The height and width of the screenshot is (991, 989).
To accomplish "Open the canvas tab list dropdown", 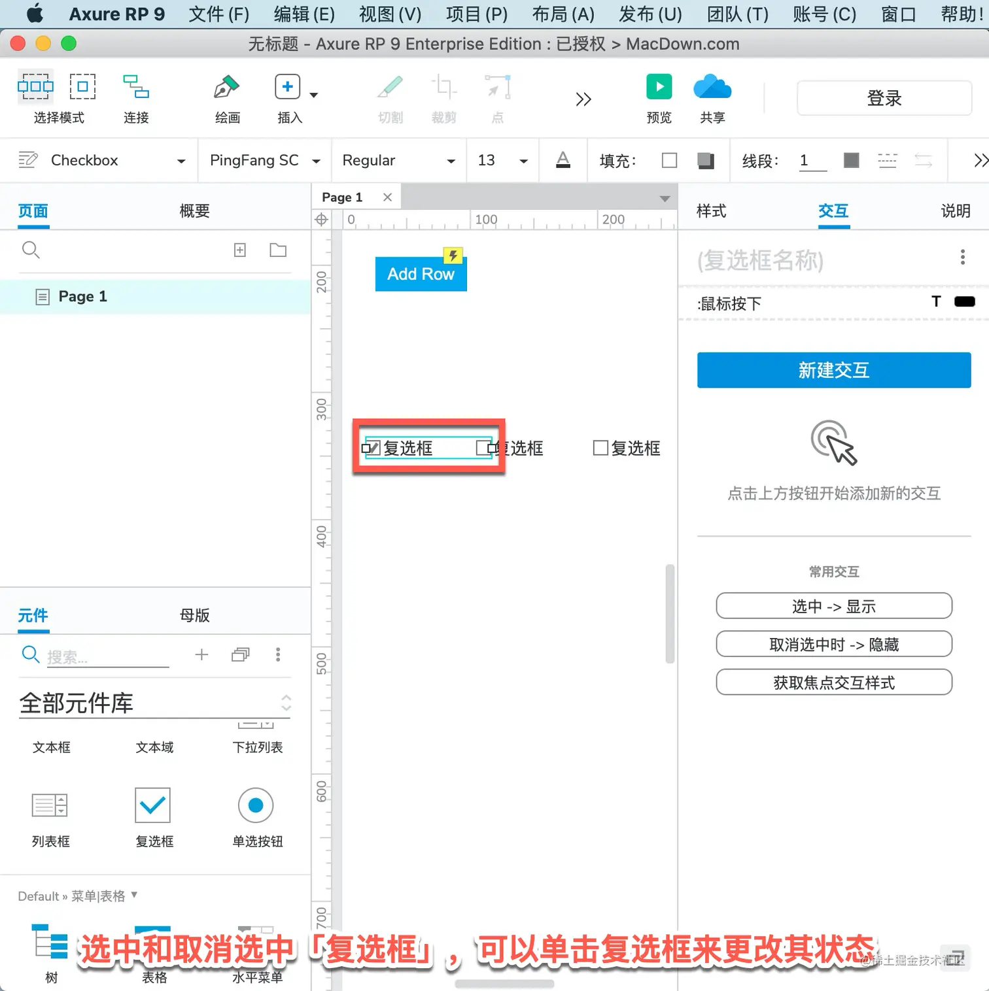I will [x=665, y=199].
